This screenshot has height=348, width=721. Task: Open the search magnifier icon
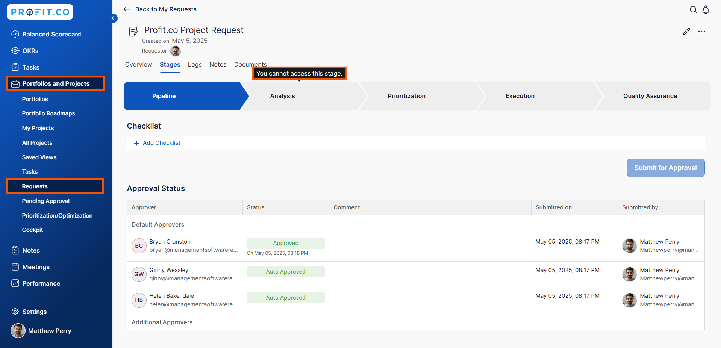coord(693,10)
